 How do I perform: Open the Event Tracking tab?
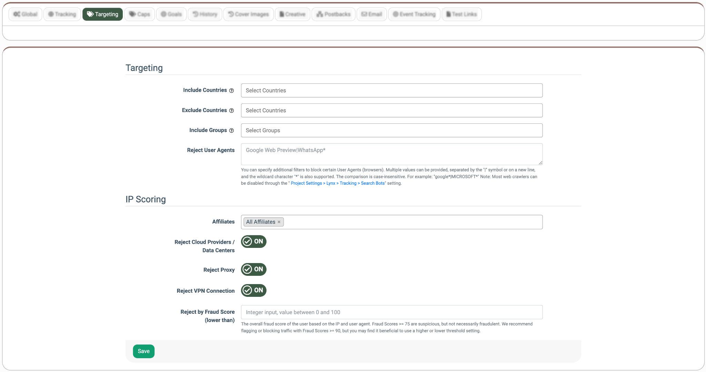click(x=414, y=14)
